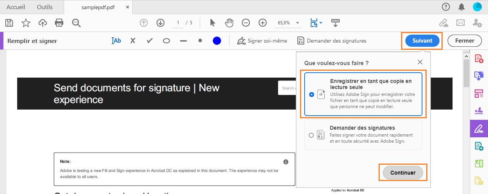Open yellow comment note sidebar icon

(479, 181)
